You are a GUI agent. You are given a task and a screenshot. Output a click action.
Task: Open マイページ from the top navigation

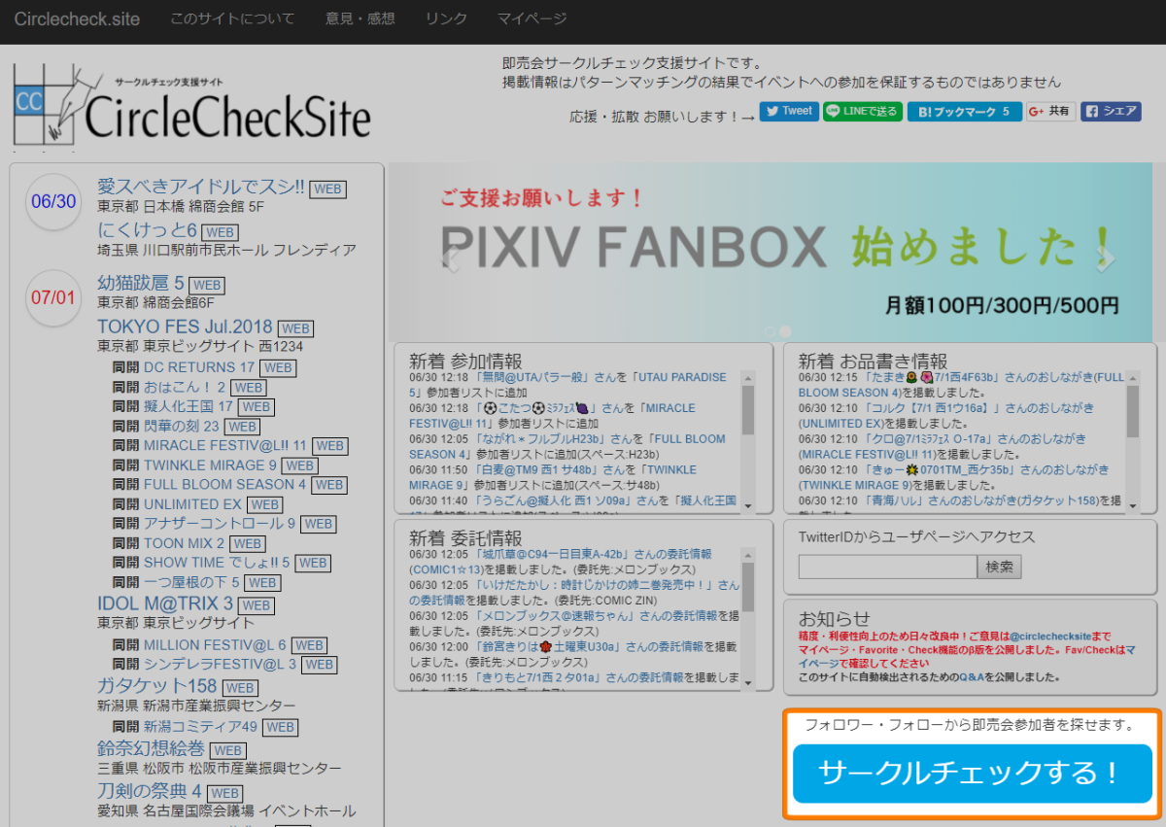point(532,19)
